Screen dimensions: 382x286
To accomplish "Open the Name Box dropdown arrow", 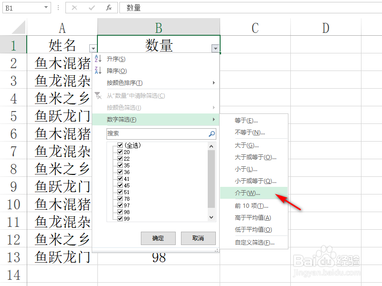I will tap(46, 7).
